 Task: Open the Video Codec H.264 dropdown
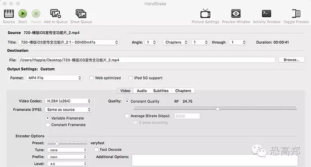[x=68, y=101]
